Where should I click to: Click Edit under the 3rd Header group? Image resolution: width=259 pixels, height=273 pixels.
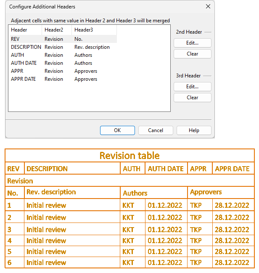point(192,87)
